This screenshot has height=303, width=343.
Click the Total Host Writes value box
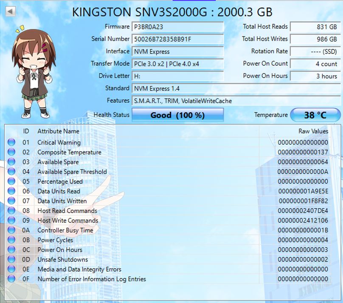(315, 39)
